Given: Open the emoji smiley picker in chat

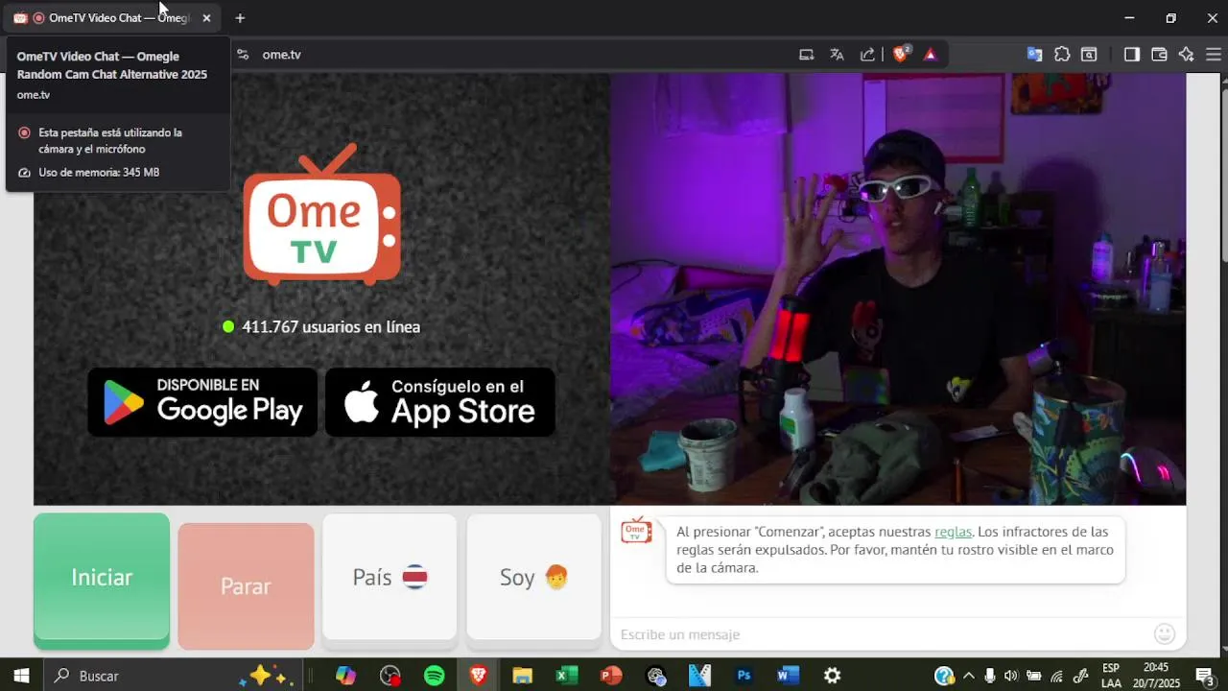Looking at the screenshot, I should point(1165,633).
